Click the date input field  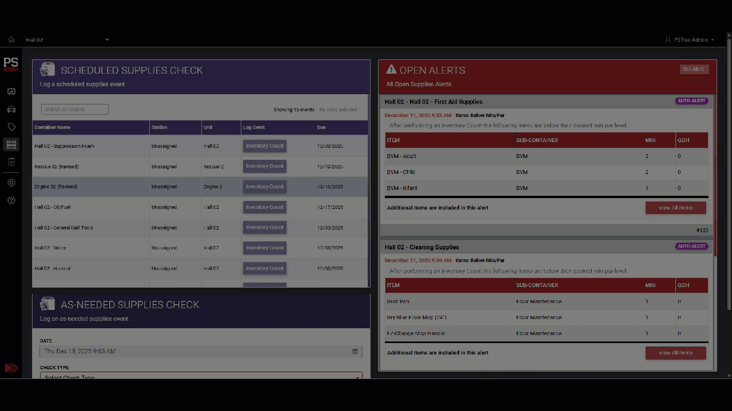tap(201, 352)
